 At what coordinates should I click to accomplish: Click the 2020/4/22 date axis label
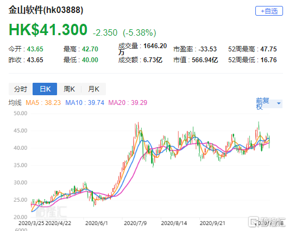58,223
